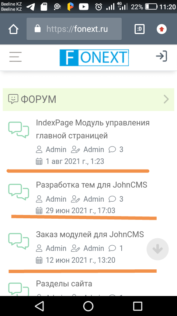This screenshot has width=177, height=316.
Task: Tap the scroll-down arrow floating button
Action: click(157, 249)
